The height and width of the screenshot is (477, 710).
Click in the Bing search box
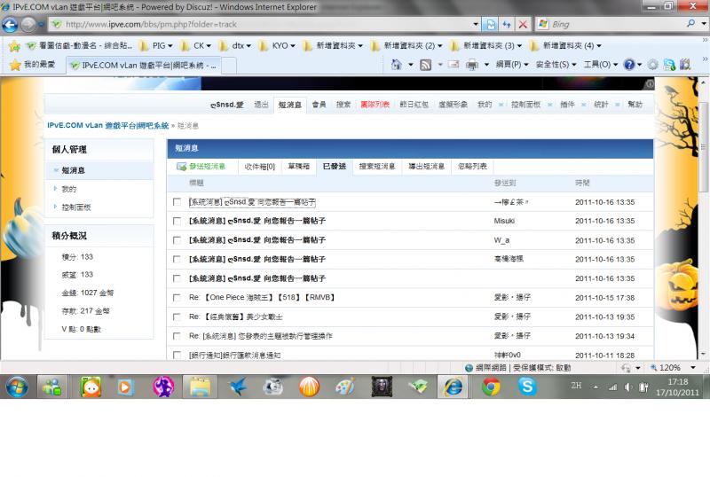click(x=603, y=25)
